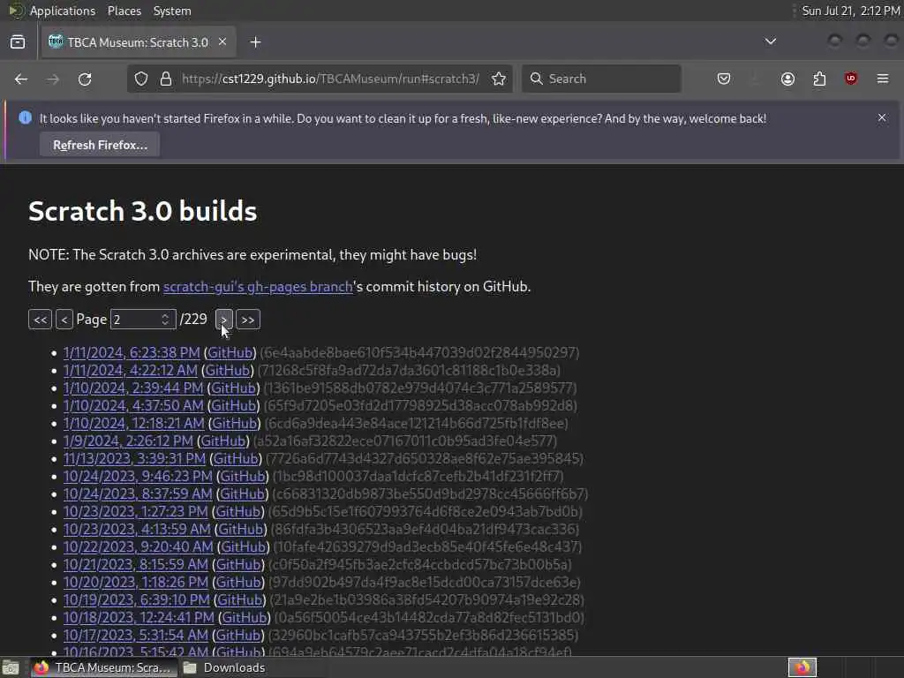Jump to last page with >> button
The width and height of the screenshot is (904, 678).
(x=248, y=320)
